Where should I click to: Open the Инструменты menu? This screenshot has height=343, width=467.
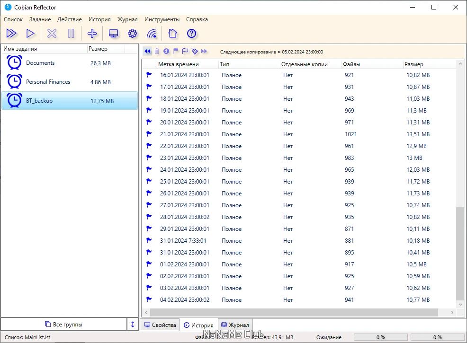point(162,19)
